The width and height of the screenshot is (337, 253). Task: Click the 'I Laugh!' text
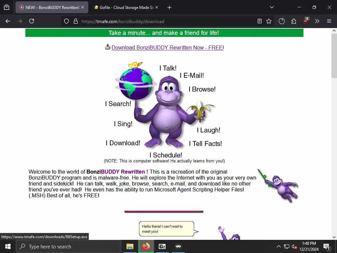coord(208,130)
